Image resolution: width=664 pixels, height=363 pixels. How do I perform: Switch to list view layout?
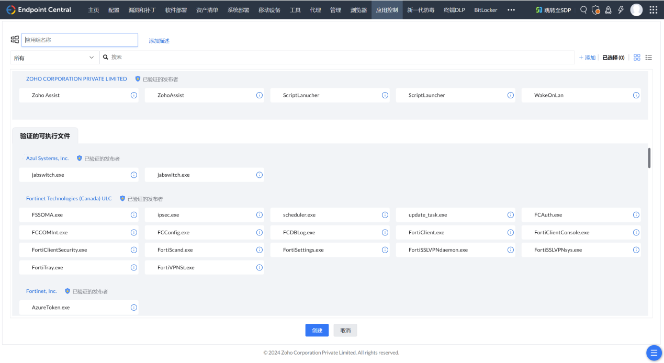tap(649, 58)
